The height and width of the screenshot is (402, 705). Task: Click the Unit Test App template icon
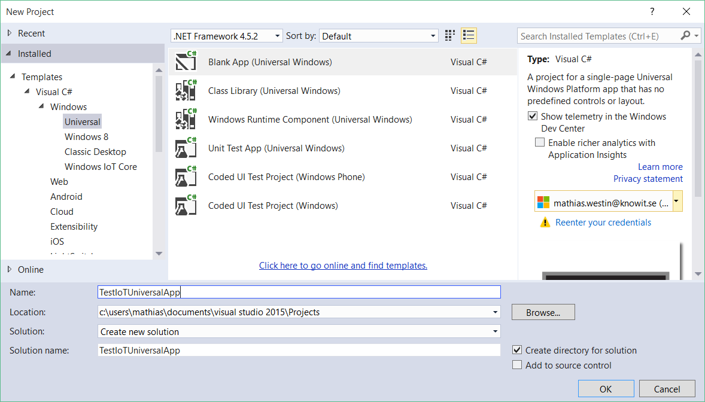click(x=186, y=148)
